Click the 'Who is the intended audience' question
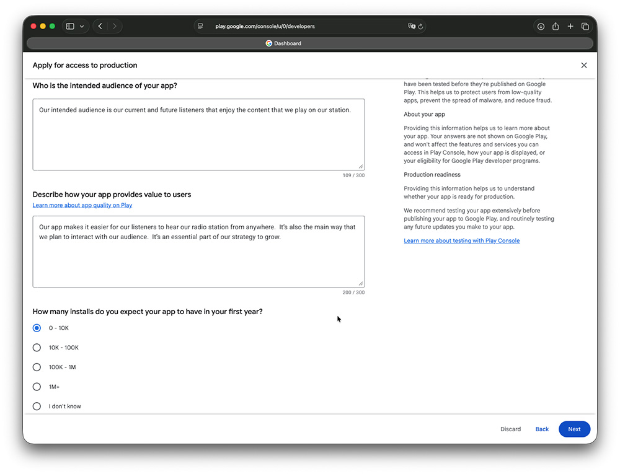 pos(105,86)
